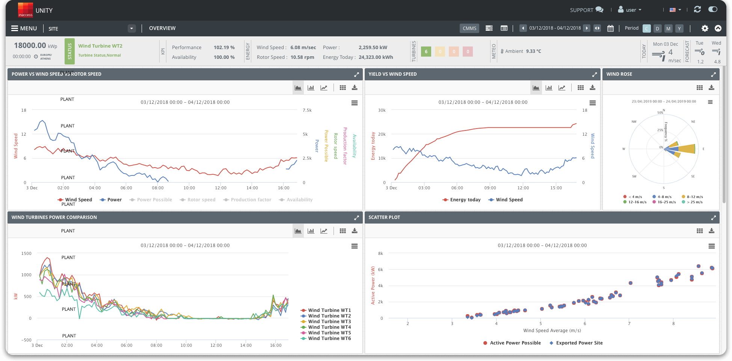This screenshot has height=361, width=732.
Task: Toggle Rotor speed series in the legend
Action: (198, 200)
